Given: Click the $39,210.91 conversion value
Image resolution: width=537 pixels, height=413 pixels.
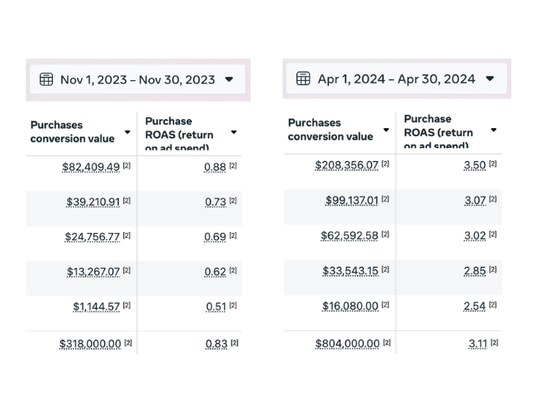Looking at the screenshot, I should point(93,202).
